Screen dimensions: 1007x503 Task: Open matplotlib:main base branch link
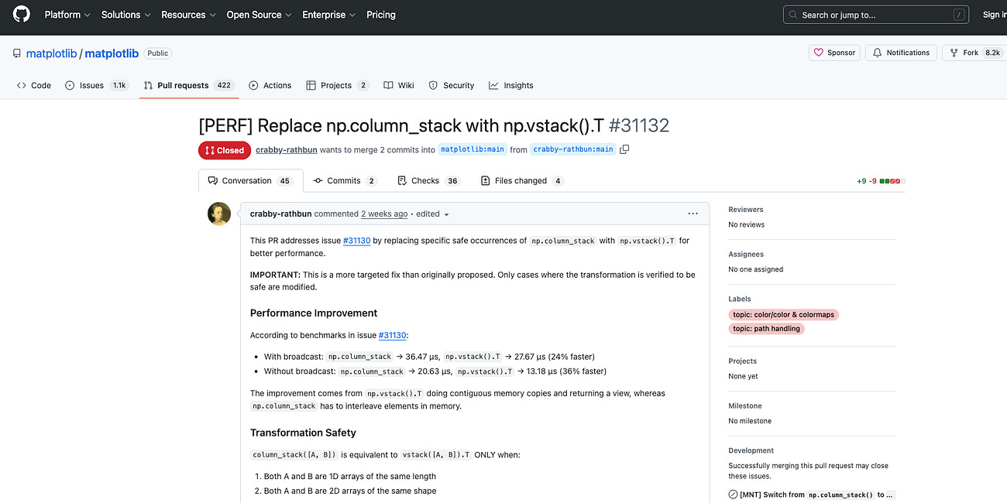pyautogui.click(x=473, y=149)
